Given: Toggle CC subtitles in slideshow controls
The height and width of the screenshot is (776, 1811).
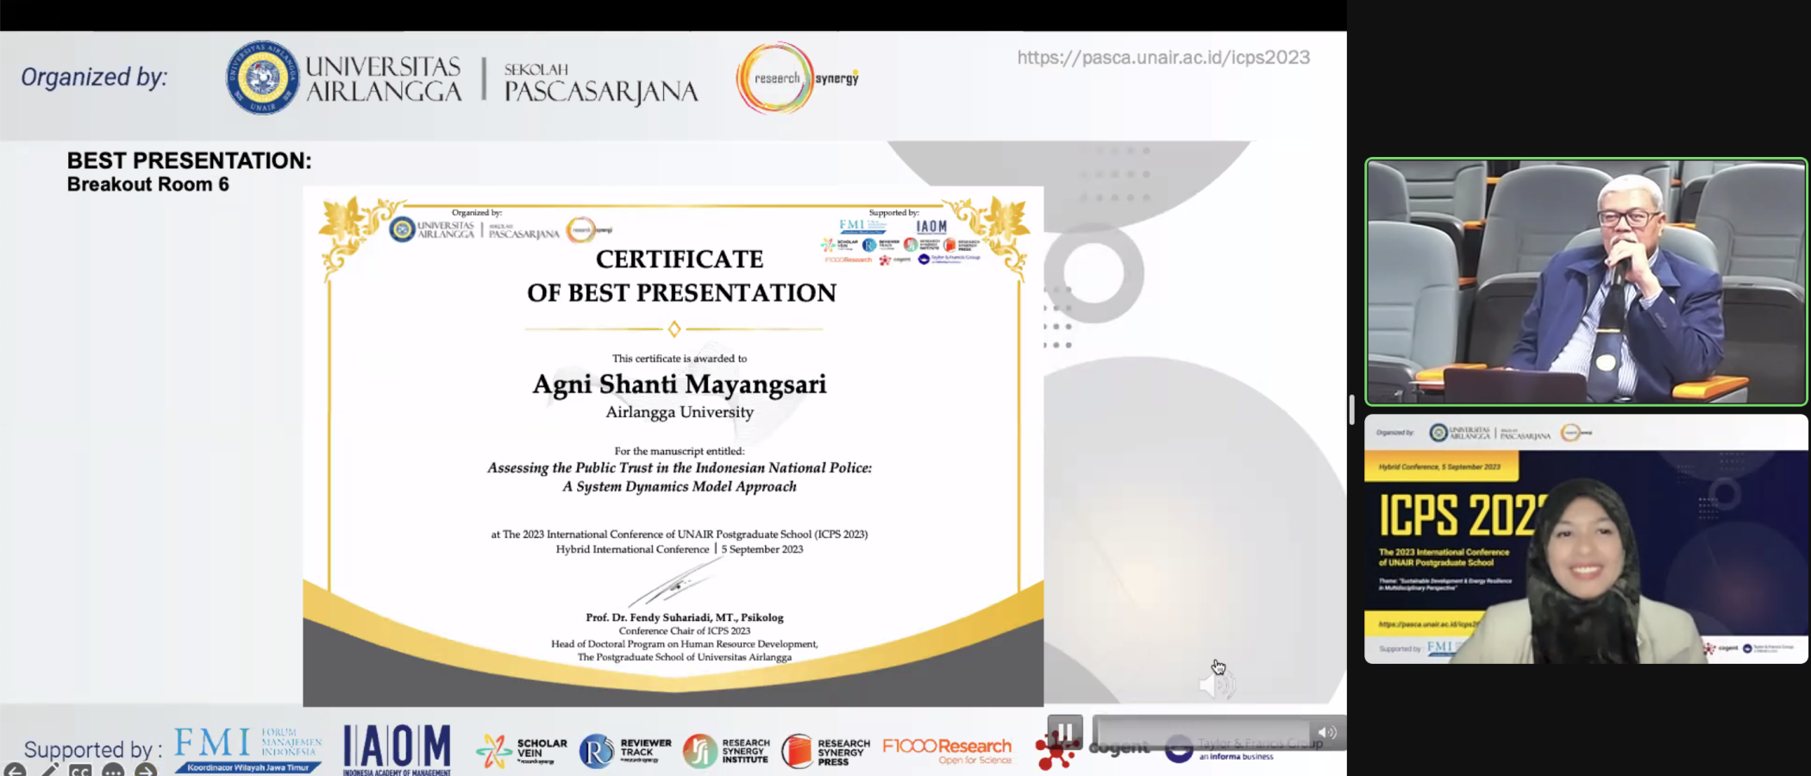Looking at the screenshot, I should 80,770.
